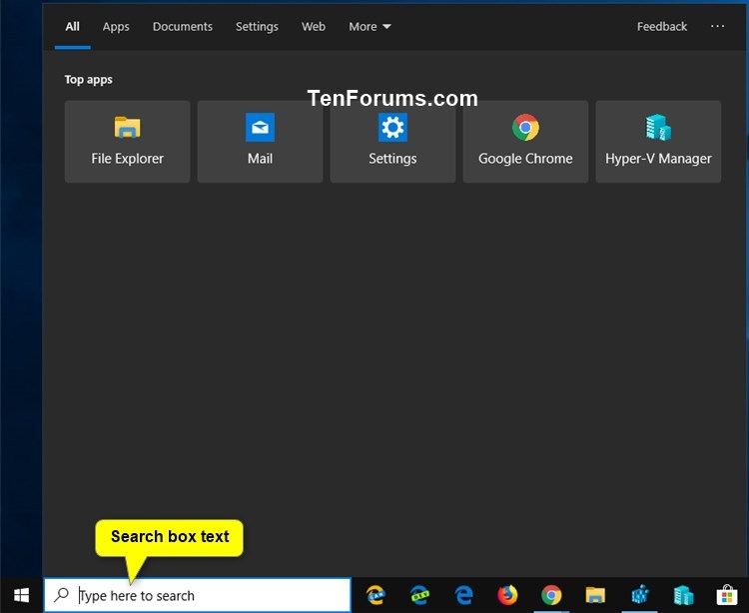Launch Google Chrome from Top apps
This screenshot has width=749, height=613.
(525, 142)
